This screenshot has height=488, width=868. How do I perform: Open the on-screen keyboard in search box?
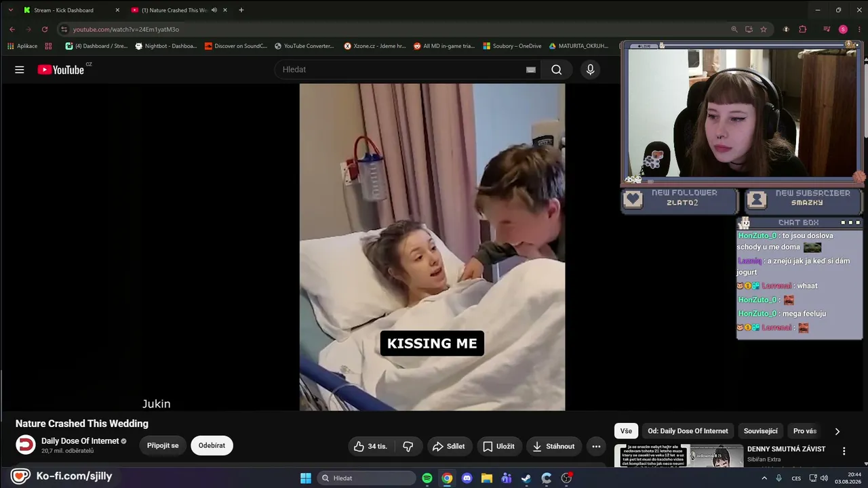531,70
